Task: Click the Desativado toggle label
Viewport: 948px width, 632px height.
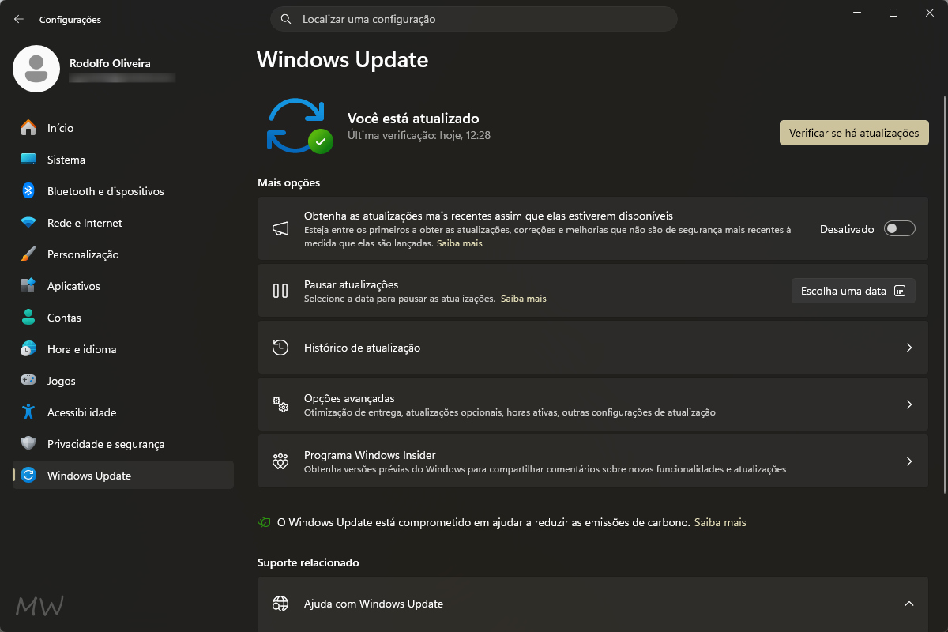Action: tap(847, 229)
